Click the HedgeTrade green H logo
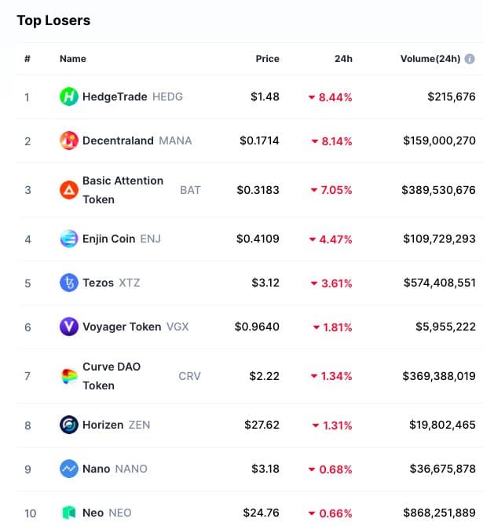483x526 pixels. pos(69,97)
